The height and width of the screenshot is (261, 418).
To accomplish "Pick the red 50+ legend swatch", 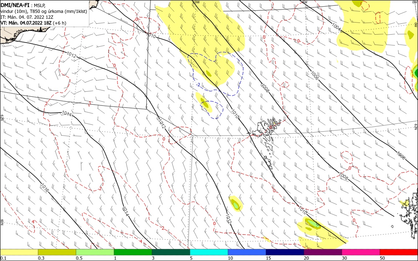I will pos(398,252).
